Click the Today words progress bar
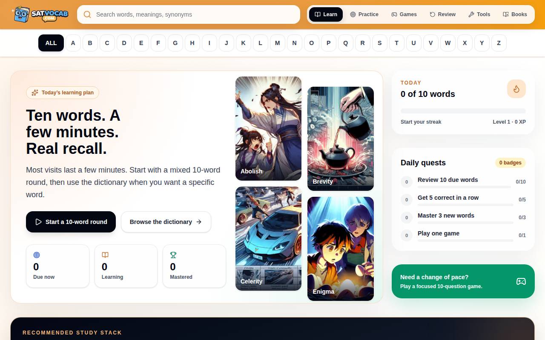 (x=463, y=111)
